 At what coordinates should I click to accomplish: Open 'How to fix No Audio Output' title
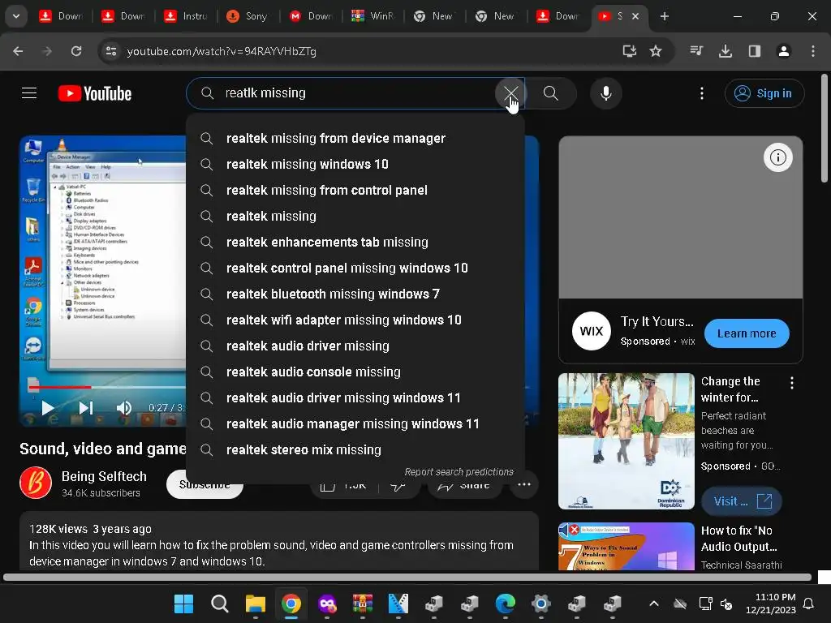click(x=738, y=539)
